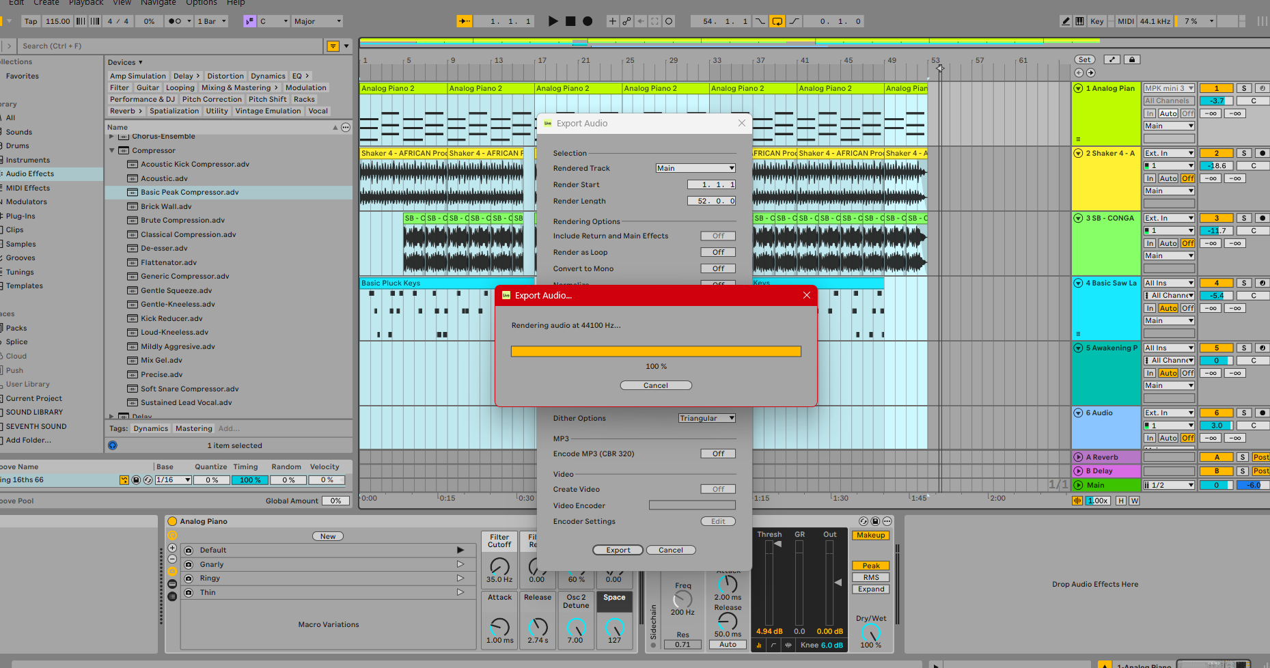Toggle Encode MP3 (CBR 320) option

718,454
